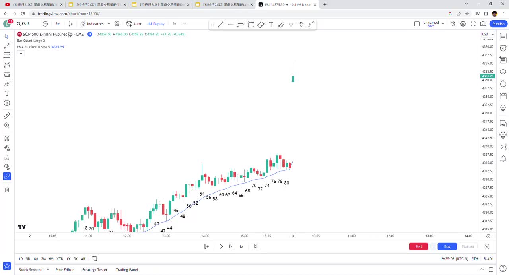509x275 pixels.
Task: Open the alerts clock panel in right sidebar
Action: [503, 48]
